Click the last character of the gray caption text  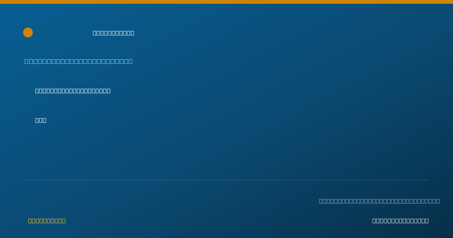438,201
